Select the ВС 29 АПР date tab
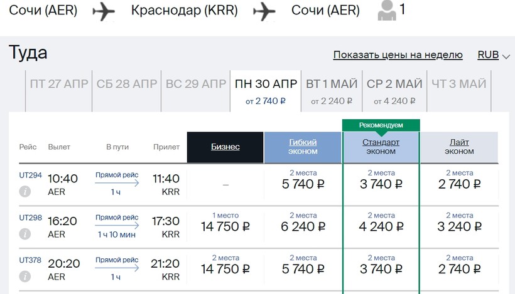The height and width of the screenshot is (294, 515). click(195, 84)
